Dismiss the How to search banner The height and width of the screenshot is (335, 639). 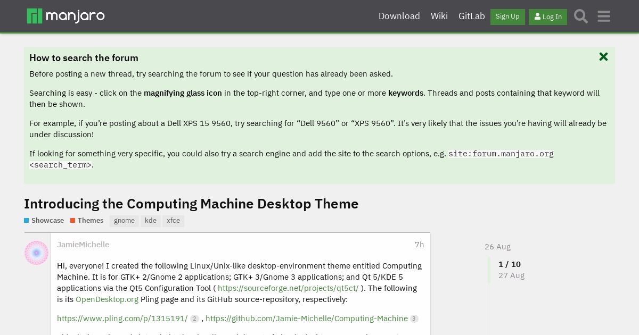pos(603,57)
